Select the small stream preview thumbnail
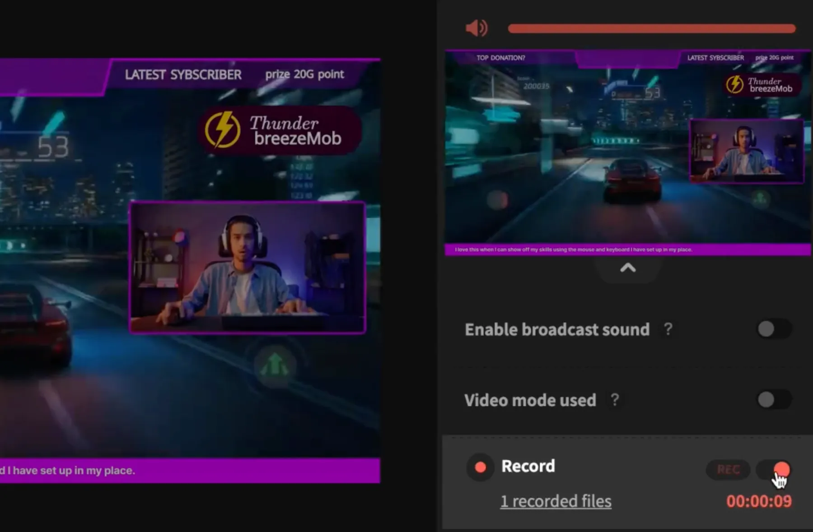This screenshot has height=532, width=813. [x=628, y=153]
